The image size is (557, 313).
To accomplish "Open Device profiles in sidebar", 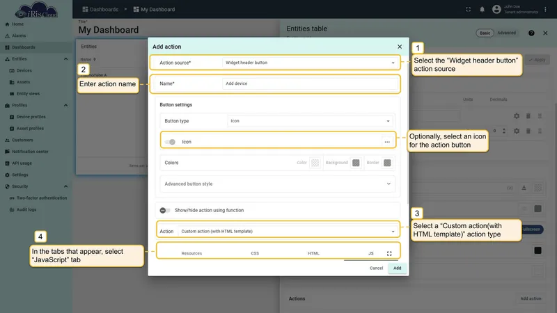I will point(31,117).
